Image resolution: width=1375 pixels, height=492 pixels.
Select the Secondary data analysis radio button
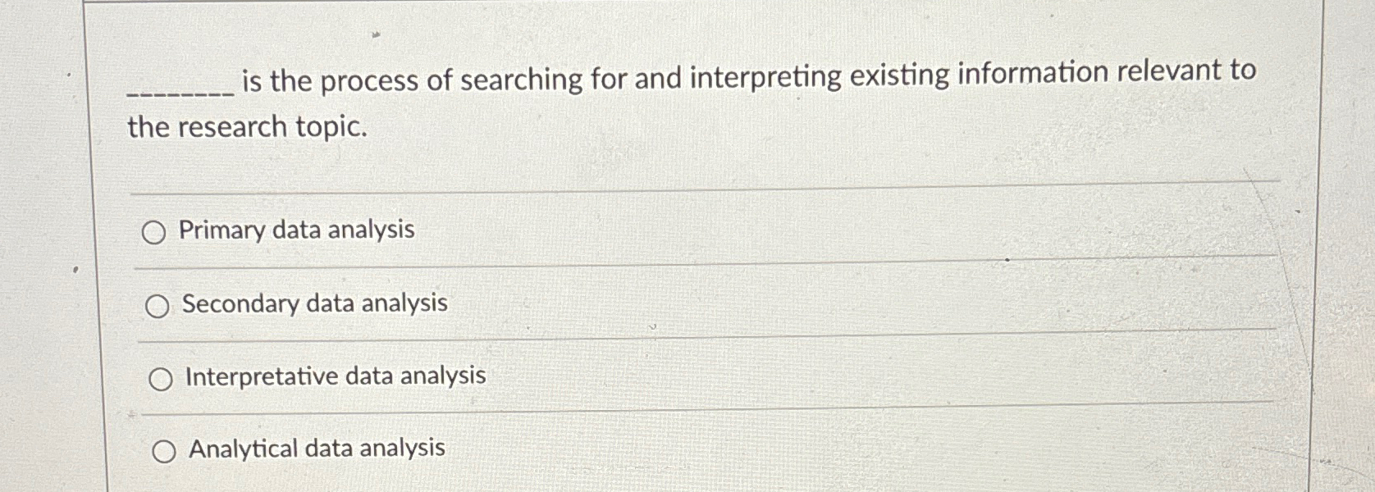(157, 306)
